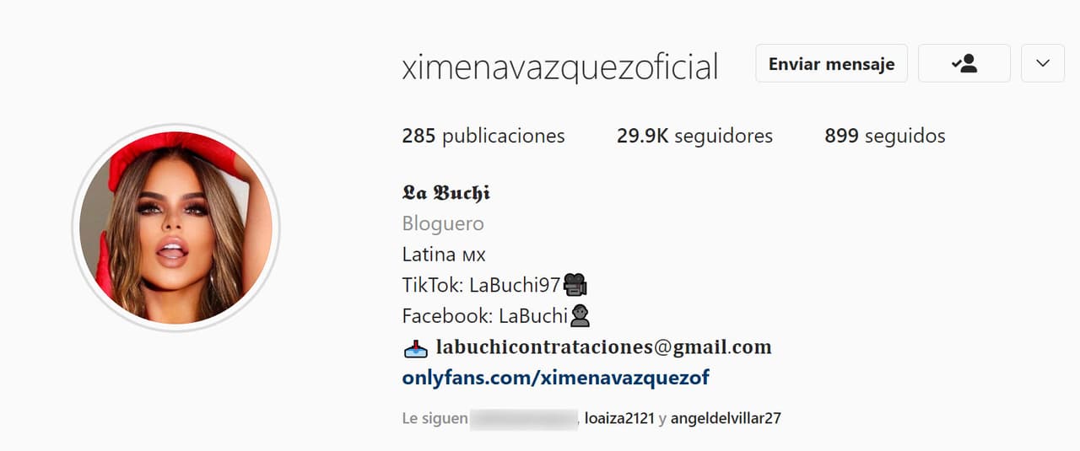This screenshot has height=451, width=1080.
Task: Click the Latina MX bio line
Action: click(x=444, y=255)
